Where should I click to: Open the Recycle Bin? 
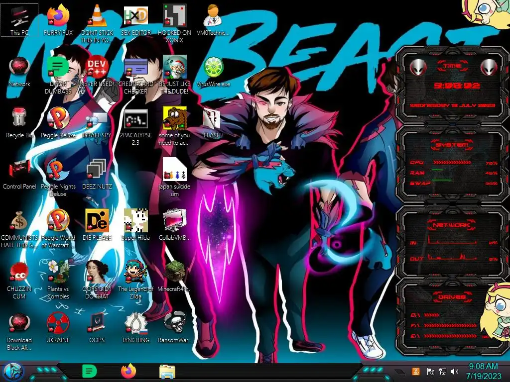[x=19, y=123]
